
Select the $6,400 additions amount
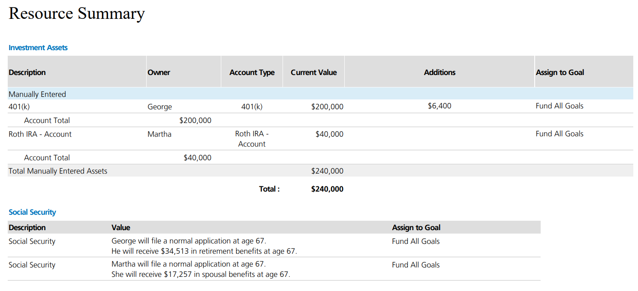tap(439, 106)
